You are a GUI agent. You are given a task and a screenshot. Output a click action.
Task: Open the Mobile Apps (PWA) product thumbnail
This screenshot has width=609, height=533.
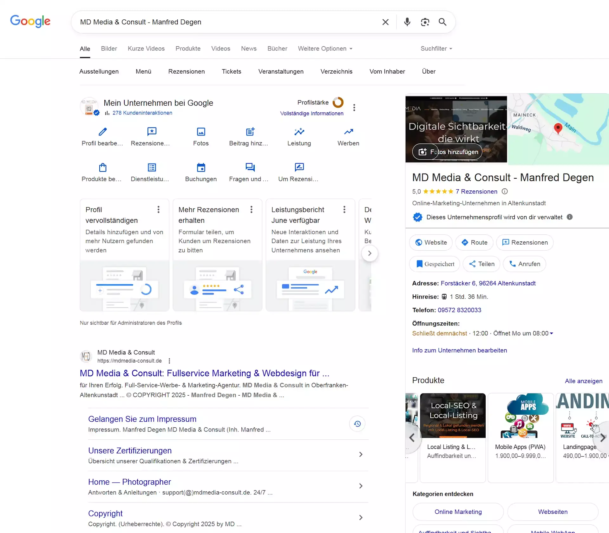click(x=520, y=416)
